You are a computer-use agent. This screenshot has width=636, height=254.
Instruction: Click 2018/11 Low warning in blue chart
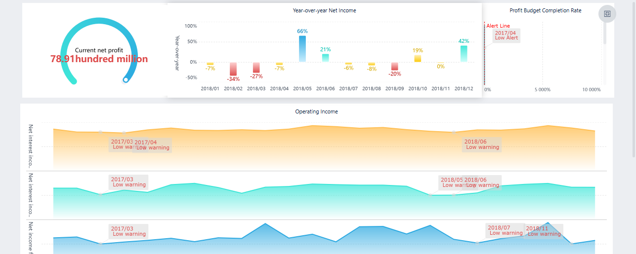click(x=544, y=231)
